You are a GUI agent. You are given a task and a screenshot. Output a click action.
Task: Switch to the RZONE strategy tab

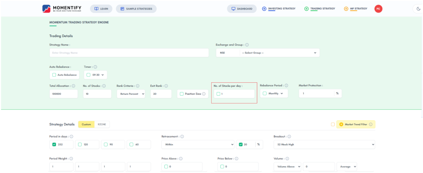(102, 124)
